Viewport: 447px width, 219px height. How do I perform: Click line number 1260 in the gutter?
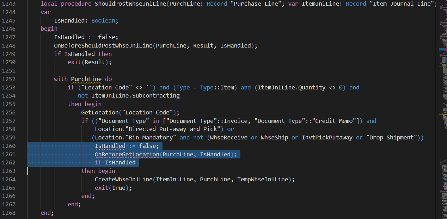coord(8,146)
